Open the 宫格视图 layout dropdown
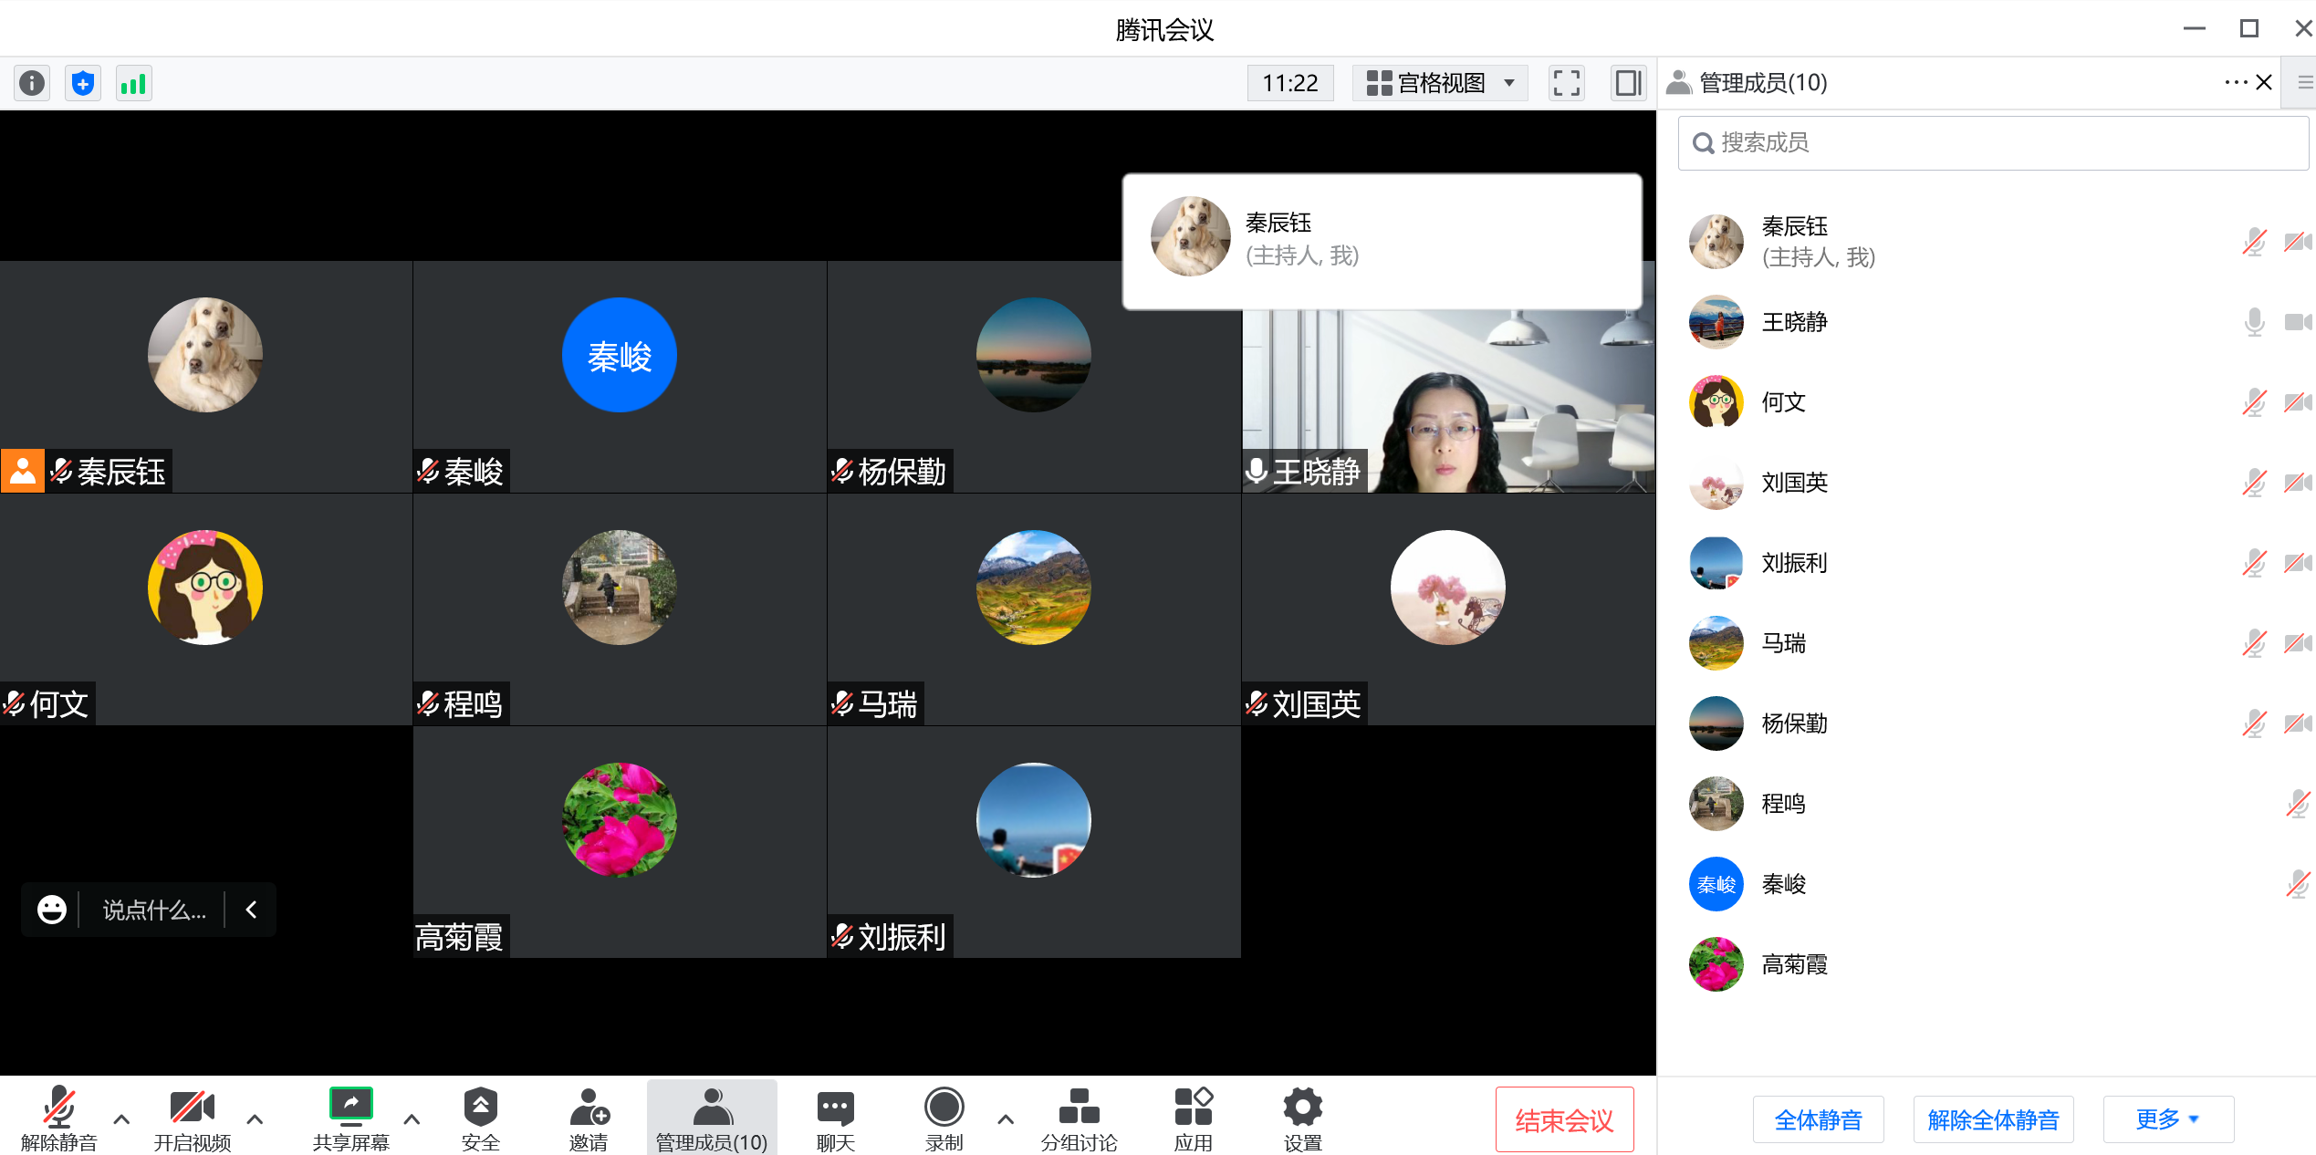 (x=1440, y=83)
